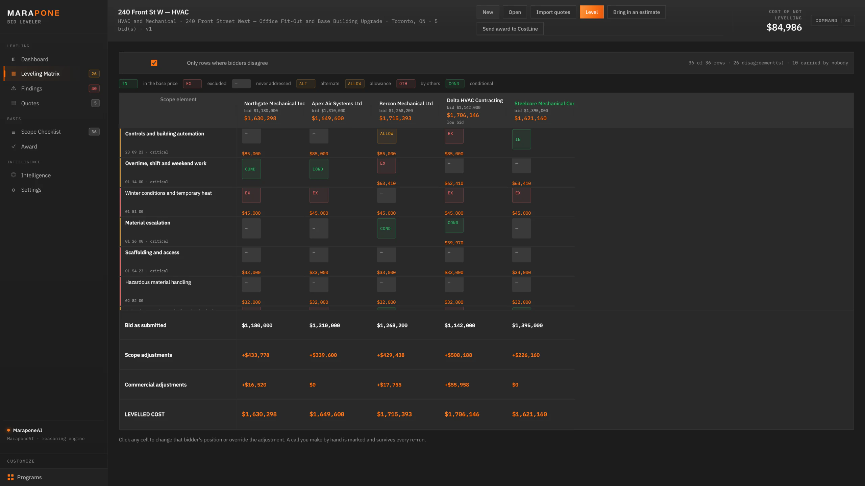865x486 pixels.
Task: Click the Leveling Matrix count badge 26
Action: [x=94, y=74]
